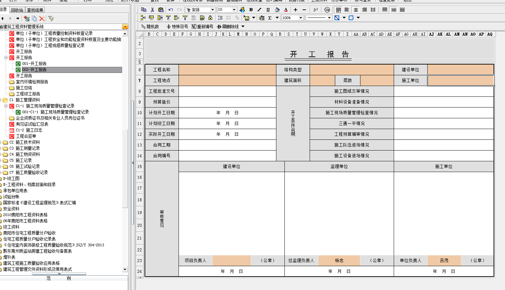This screenshot has width=505, height=290.
Task: Click the filter with lightning icon
Action: (x=51, y=18)
